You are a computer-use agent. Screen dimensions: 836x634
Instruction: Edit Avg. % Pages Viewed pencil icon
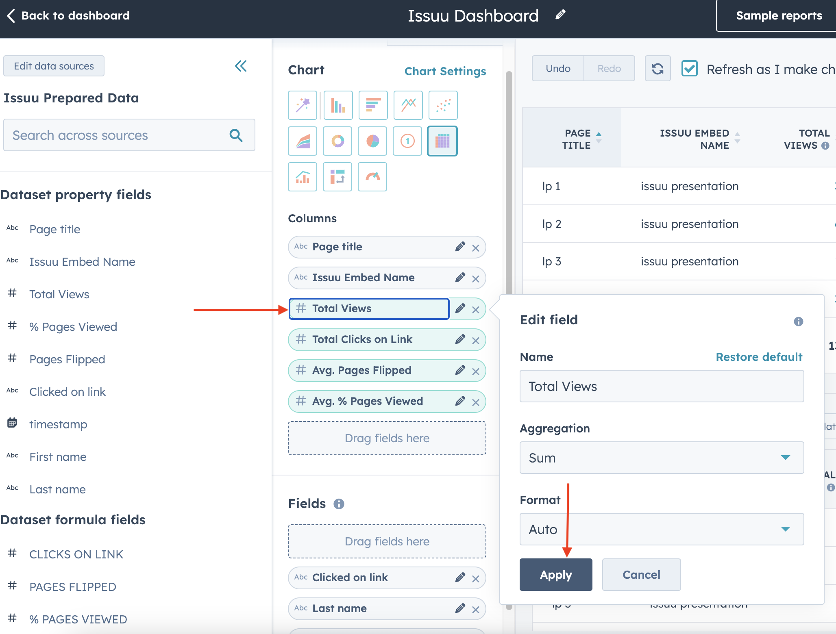[x=460, y=401]
